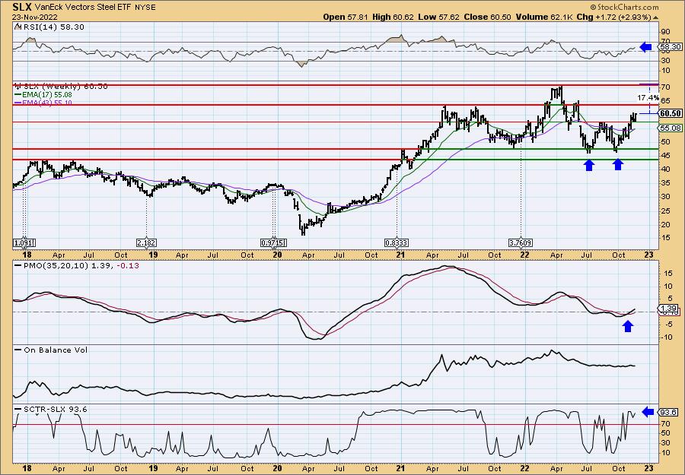This screenshot has height=475, width=685.
Task: Click the 17.4% upside target label
Action: [648, 99]
